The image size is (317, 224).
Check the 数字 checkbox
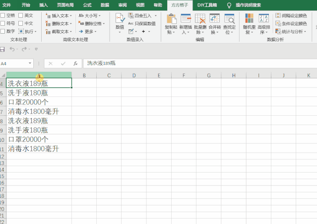pos(3,31)
